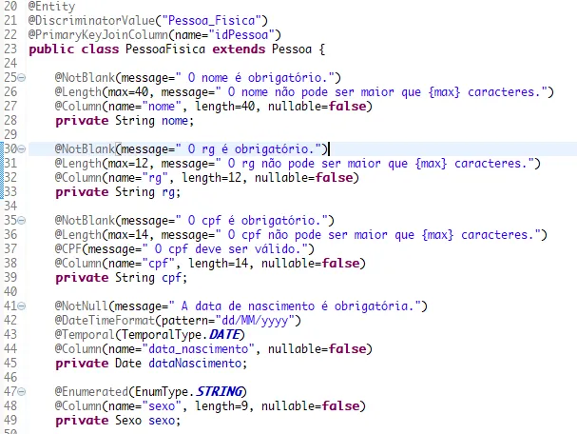Click the "idPessoa" string literal
This screenshot has height=434, width=577.
coord(241,35)
